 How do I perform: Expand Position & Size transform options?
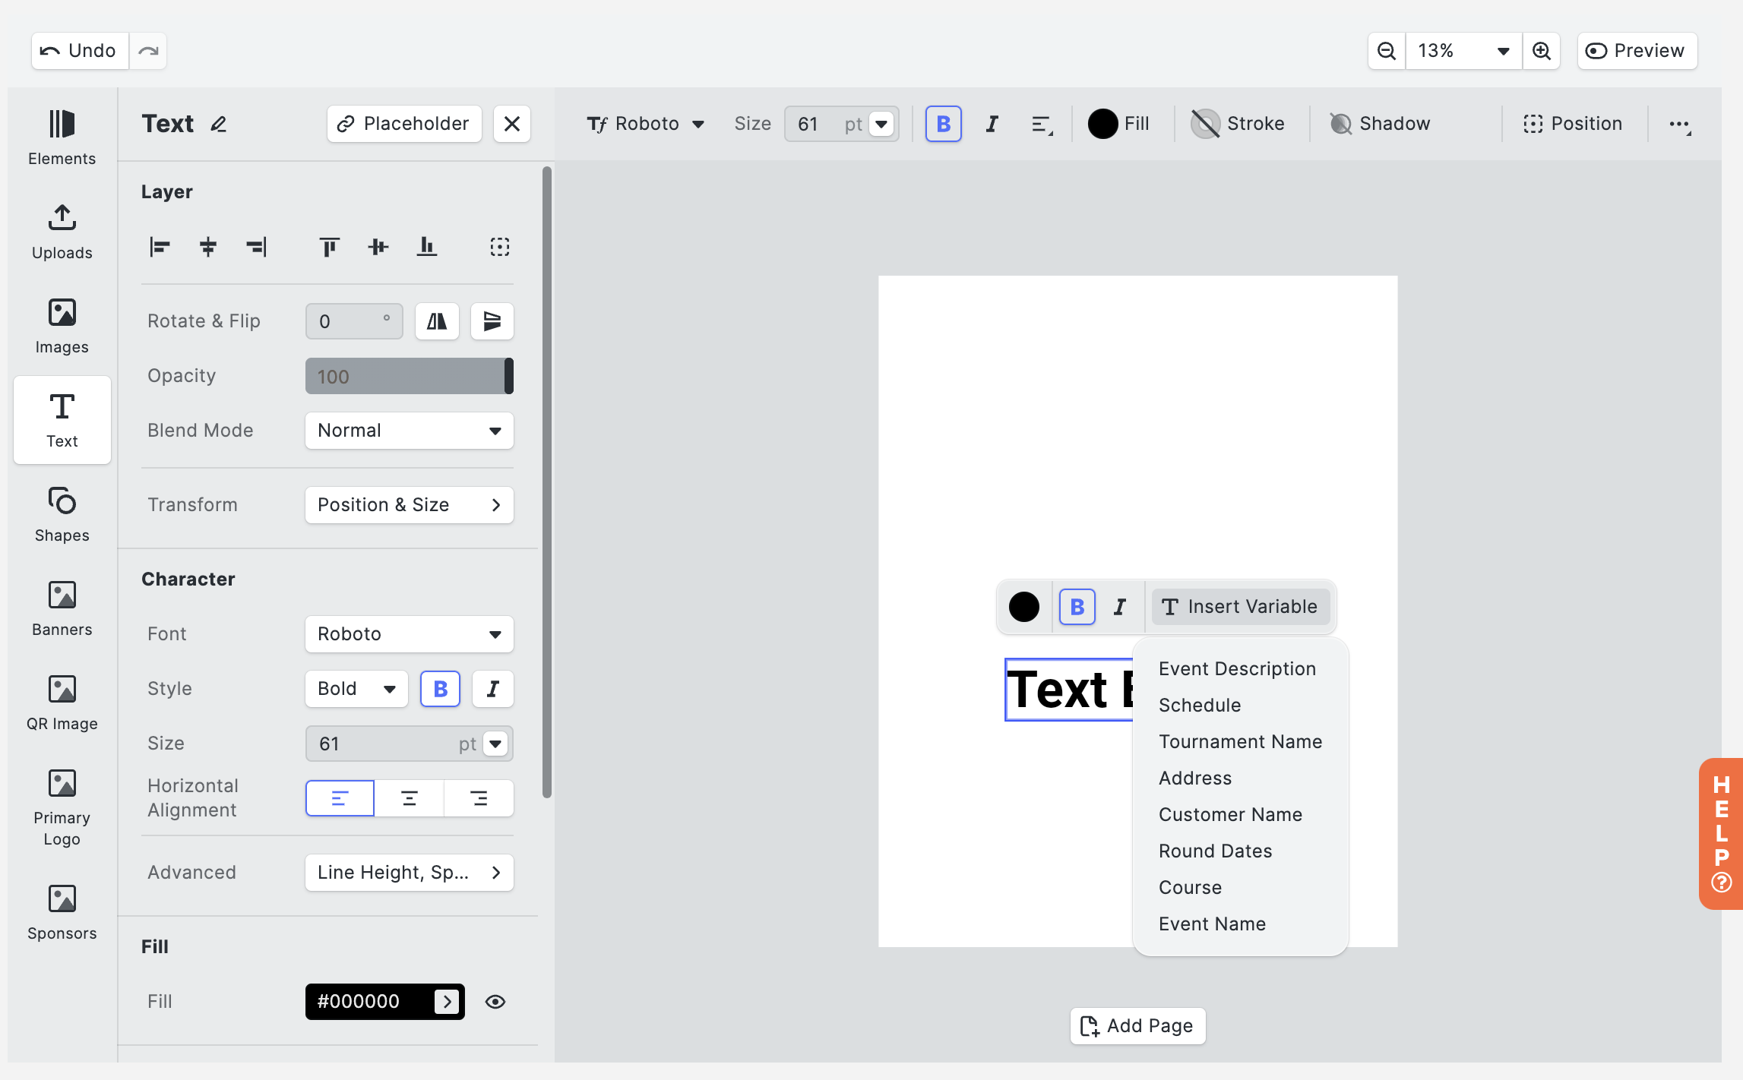click(410, 505)
